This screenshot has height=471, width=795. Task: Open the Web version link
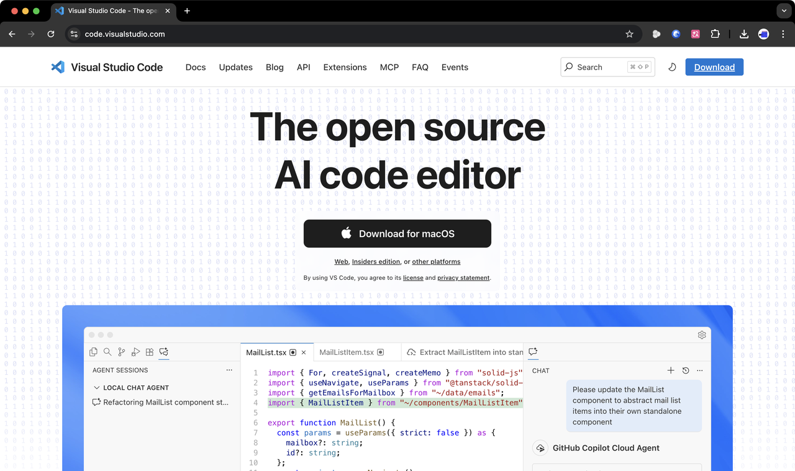pos(342,262)
